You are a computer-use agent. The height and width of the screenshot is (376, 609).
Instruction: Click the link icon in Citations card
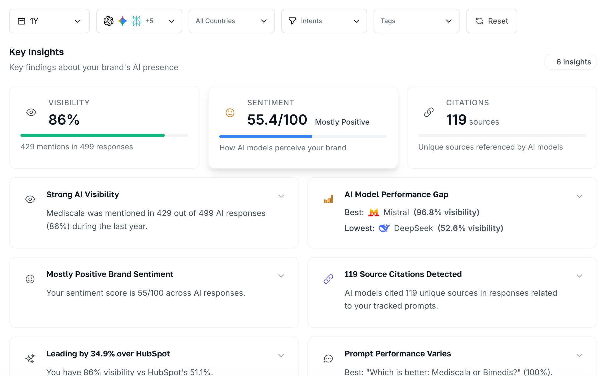click(x=429, y=112)
